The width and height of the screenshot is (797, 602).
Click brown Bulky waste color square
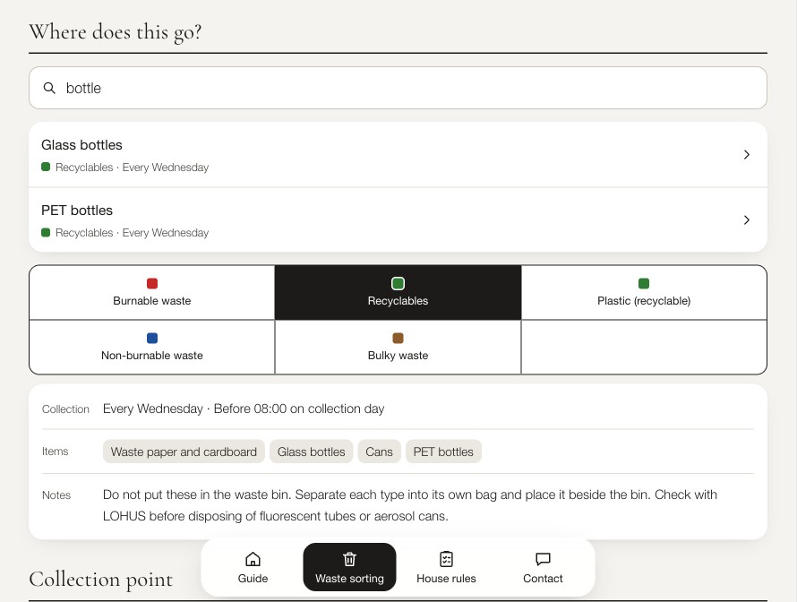pos(398,338)
